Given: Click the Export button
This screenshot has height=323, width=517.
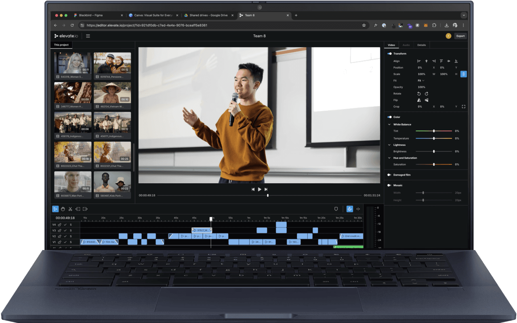Looking at the screenshot, I should click(460, 36).
